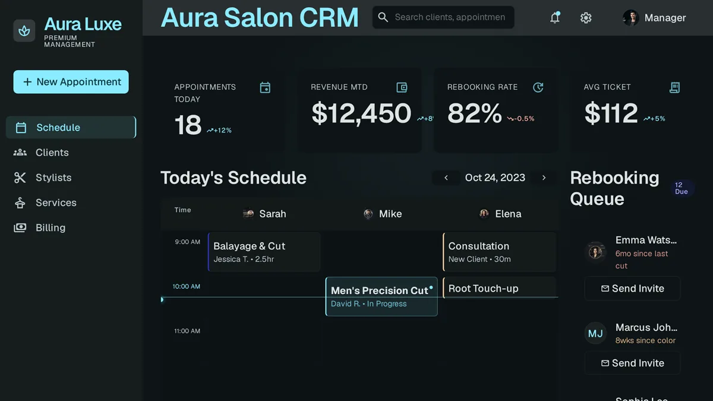
Task: Open the Stylists section
Action: pos(71,178)
